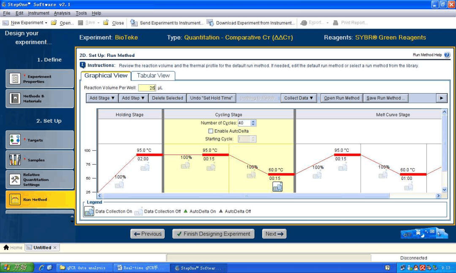This screenshot has width=456, height=273.
Task: Click Send Experiment to Instrument icon
Action: click(134, 23)
